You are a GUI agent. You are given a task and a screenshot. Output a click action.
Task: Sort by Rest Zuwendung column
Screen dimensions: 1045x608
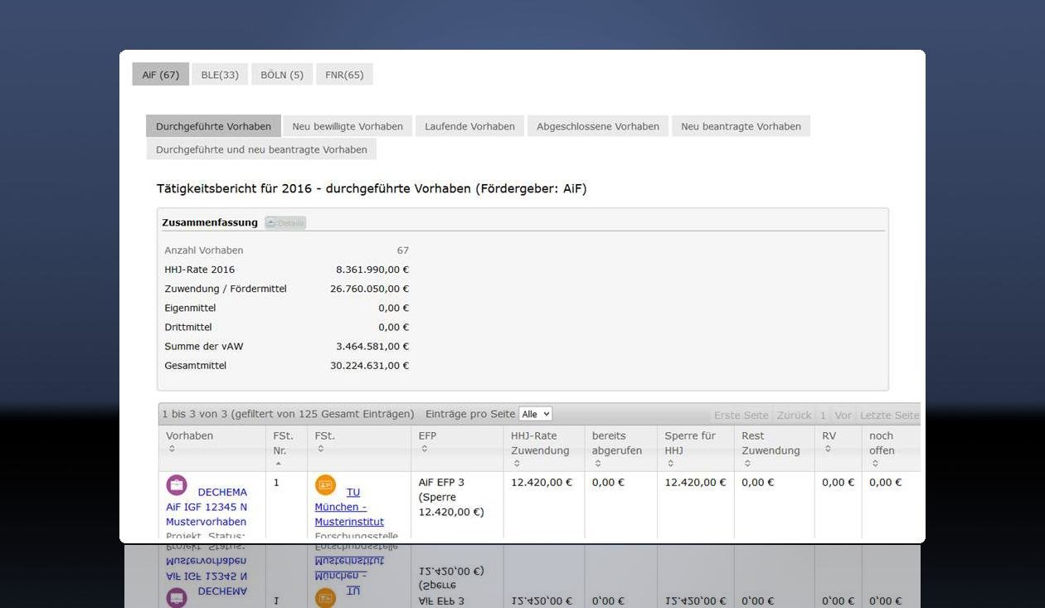(x=746, y=464)
